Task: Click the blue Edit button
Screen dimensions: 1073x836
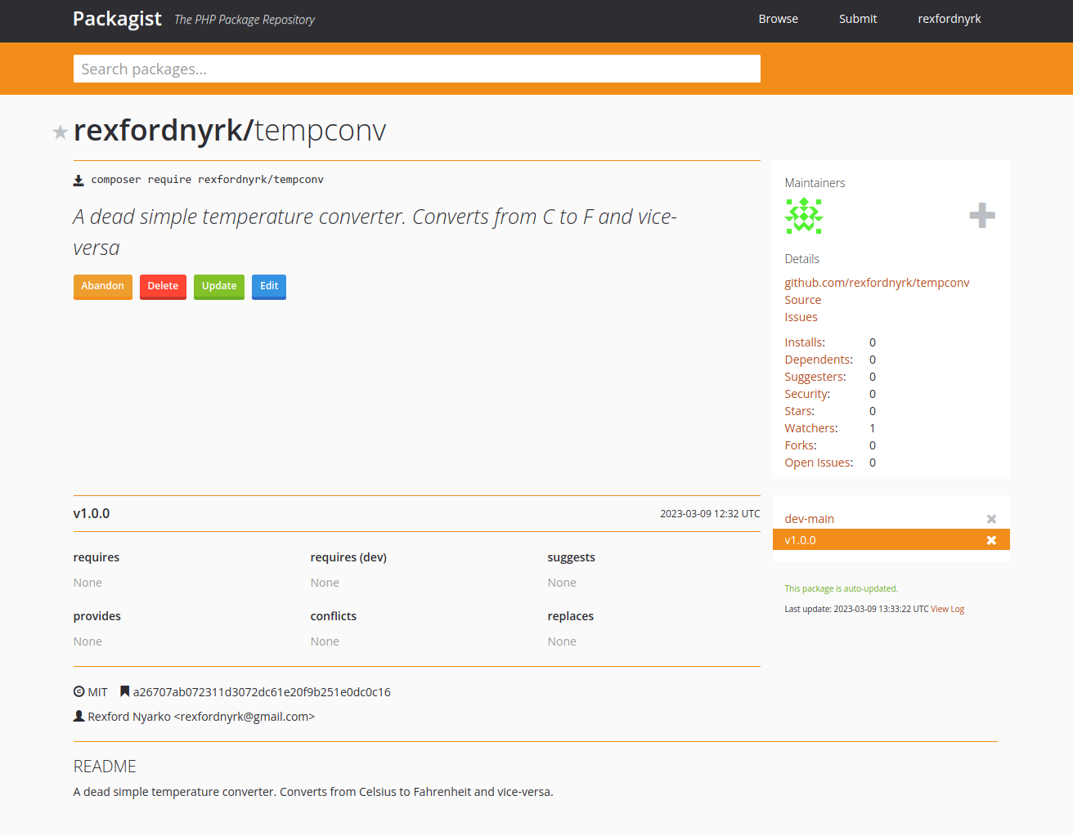Action: [269, 287]
